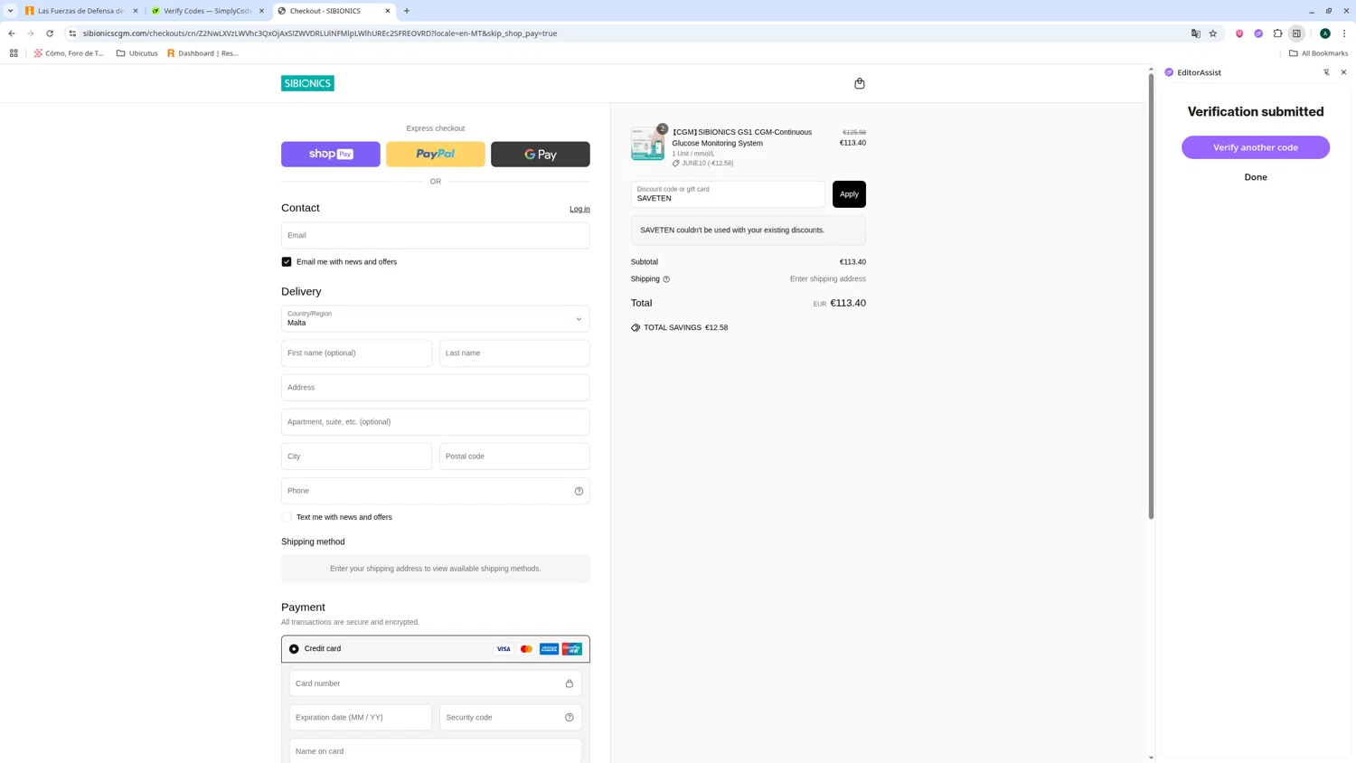Click the site information icon in address bar
The width and height of the screenshot is (1356, 763).
[x=72, y=33]
